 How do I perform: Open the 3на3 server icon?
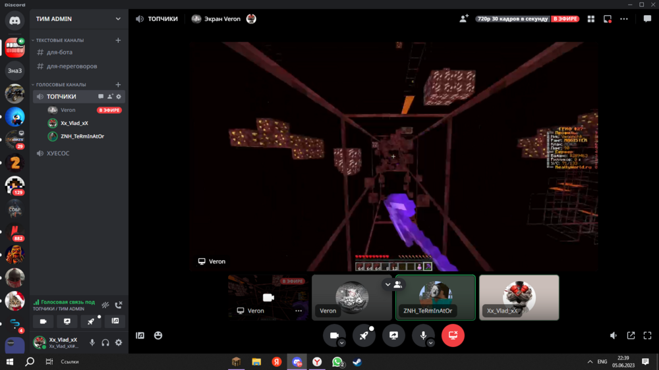14,70
